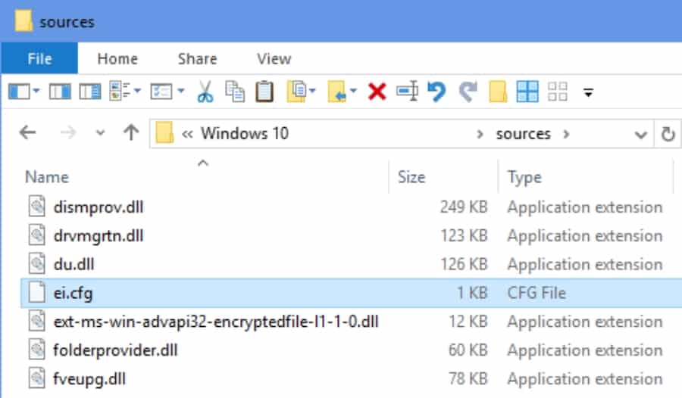
Task: Open the Move to dropdown arrow
Action: [353, 91]
